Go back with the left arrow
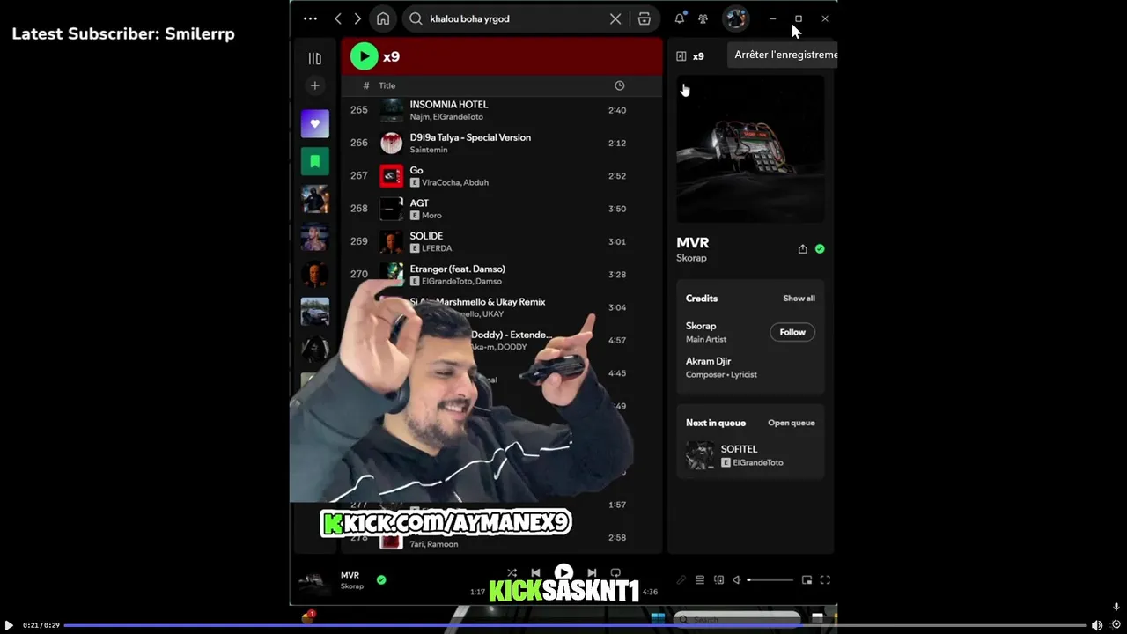1127x634 pixels. tap(338, 18)
